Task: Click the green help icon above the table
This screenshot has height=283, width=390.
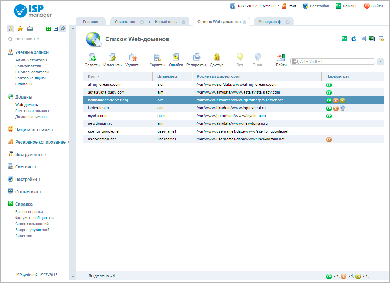Action: coord(345,39)
